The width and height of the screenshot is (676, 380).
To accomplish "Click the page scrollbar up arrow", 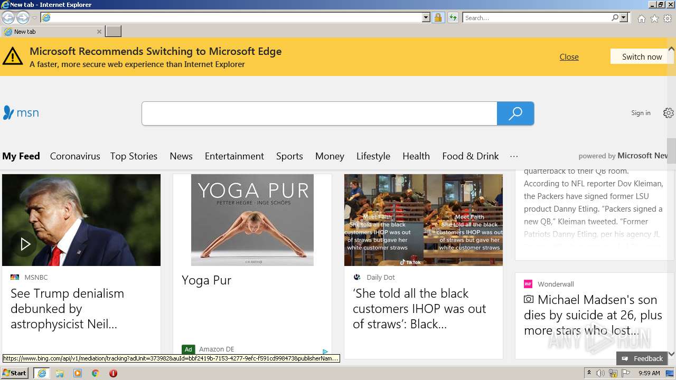I will [x=671, y=49].
